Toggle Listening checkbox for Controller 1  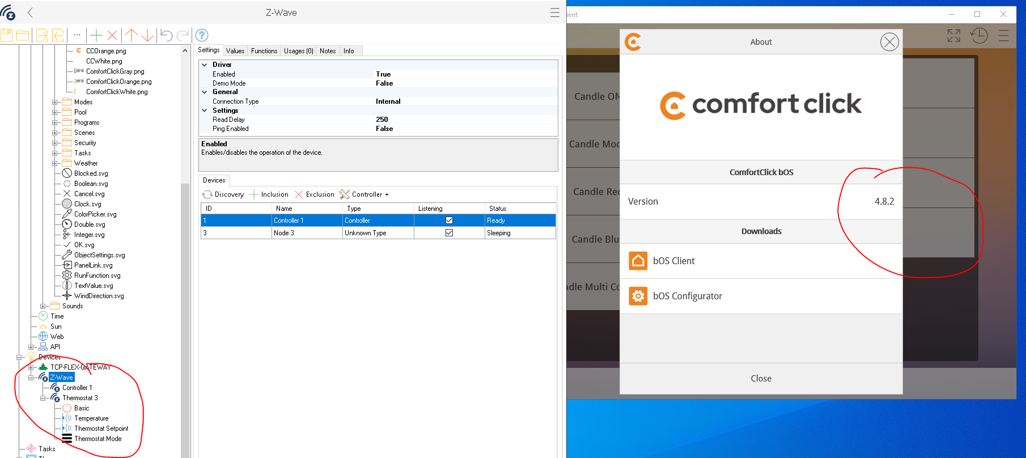449,220
